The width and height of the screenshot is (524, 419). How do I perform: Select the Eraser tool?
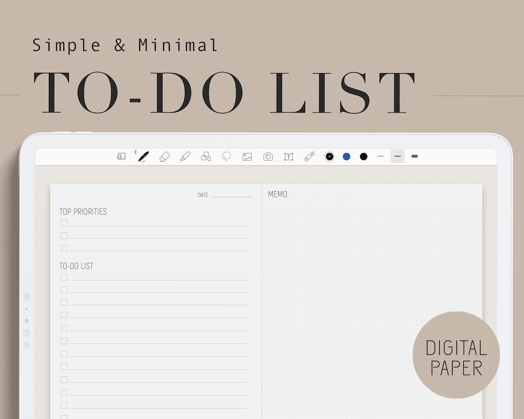(x=164, y=156)
